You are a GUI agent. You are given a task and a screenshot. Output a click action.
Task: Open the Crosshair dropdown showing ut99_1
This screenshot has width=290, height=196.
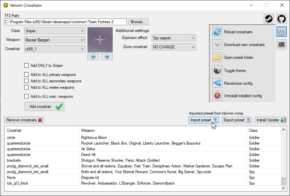(x=55, y=49)
